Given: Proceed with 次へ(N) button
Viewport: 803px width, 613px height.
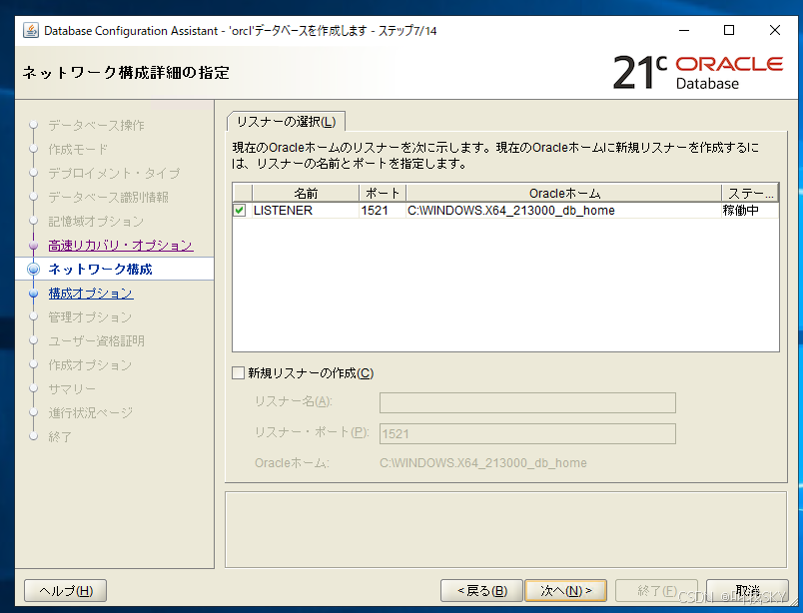Looking at the screenshot, I should (566, 590).
